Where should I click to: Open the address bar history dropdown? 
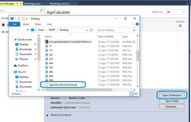pos(87,30)
